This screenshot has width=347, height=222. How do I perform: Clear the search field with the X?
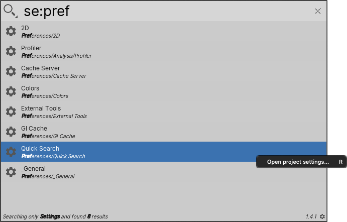click(317, 11)
